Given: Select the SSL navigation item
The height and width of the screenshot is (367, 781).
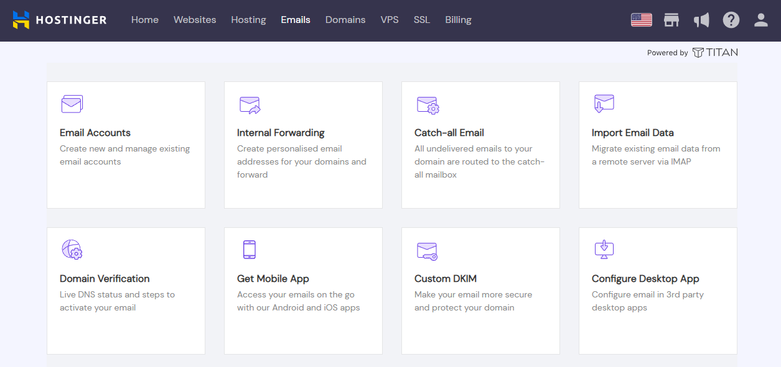Looking at the screenshot, I should coord(422,20).
